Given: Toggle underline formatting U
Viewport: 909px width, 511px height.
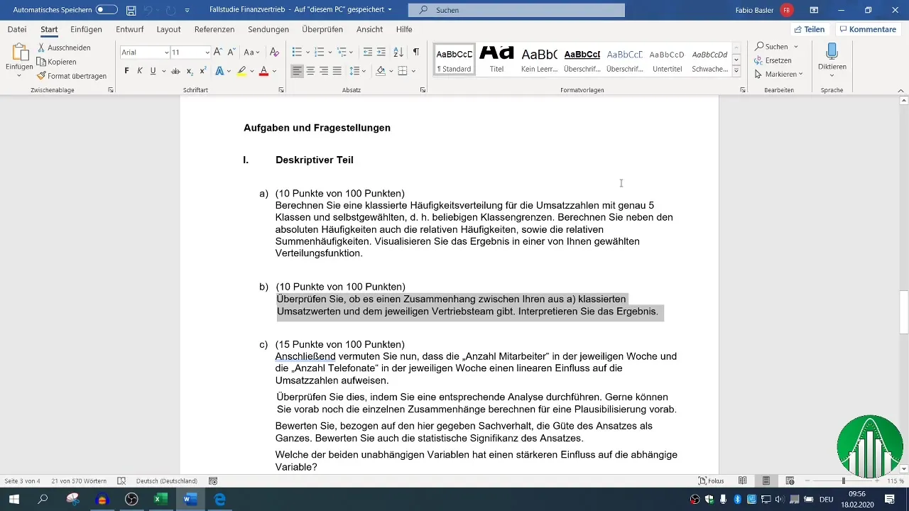Looking at the screenshot, I should [153, 71].
